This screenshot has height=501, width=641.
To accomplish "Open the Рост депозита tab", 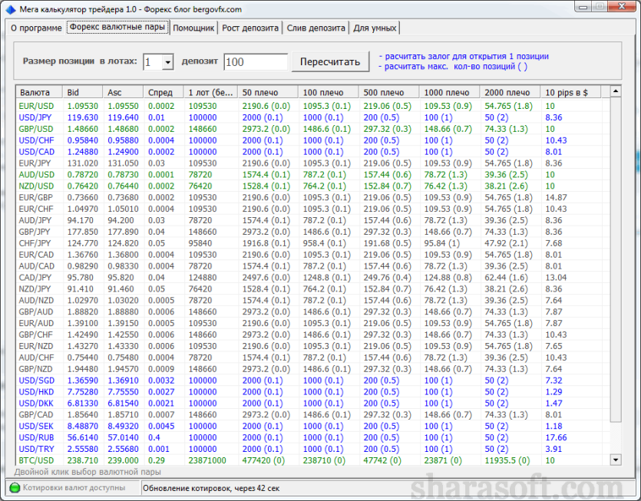I will (x=250, y=28).
